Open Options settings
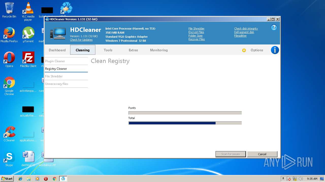Screen dimensions: 325x182 [257, 50]
